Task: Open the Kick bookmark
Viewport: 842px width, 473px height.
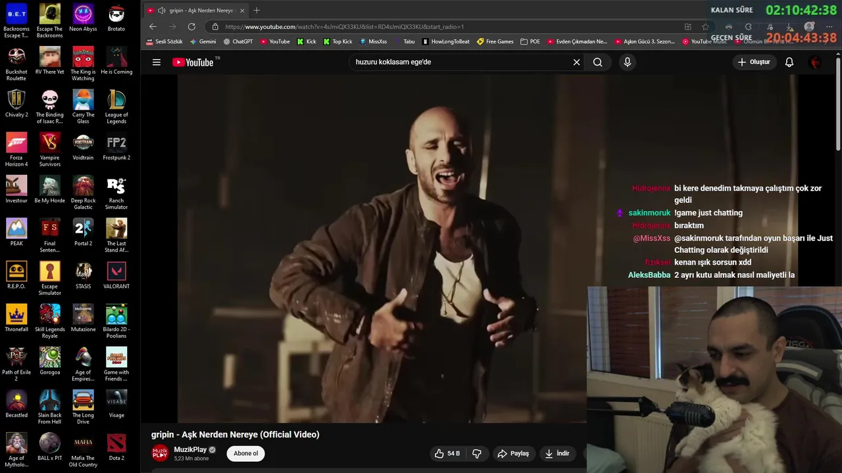Action: (x=307, y=41)
